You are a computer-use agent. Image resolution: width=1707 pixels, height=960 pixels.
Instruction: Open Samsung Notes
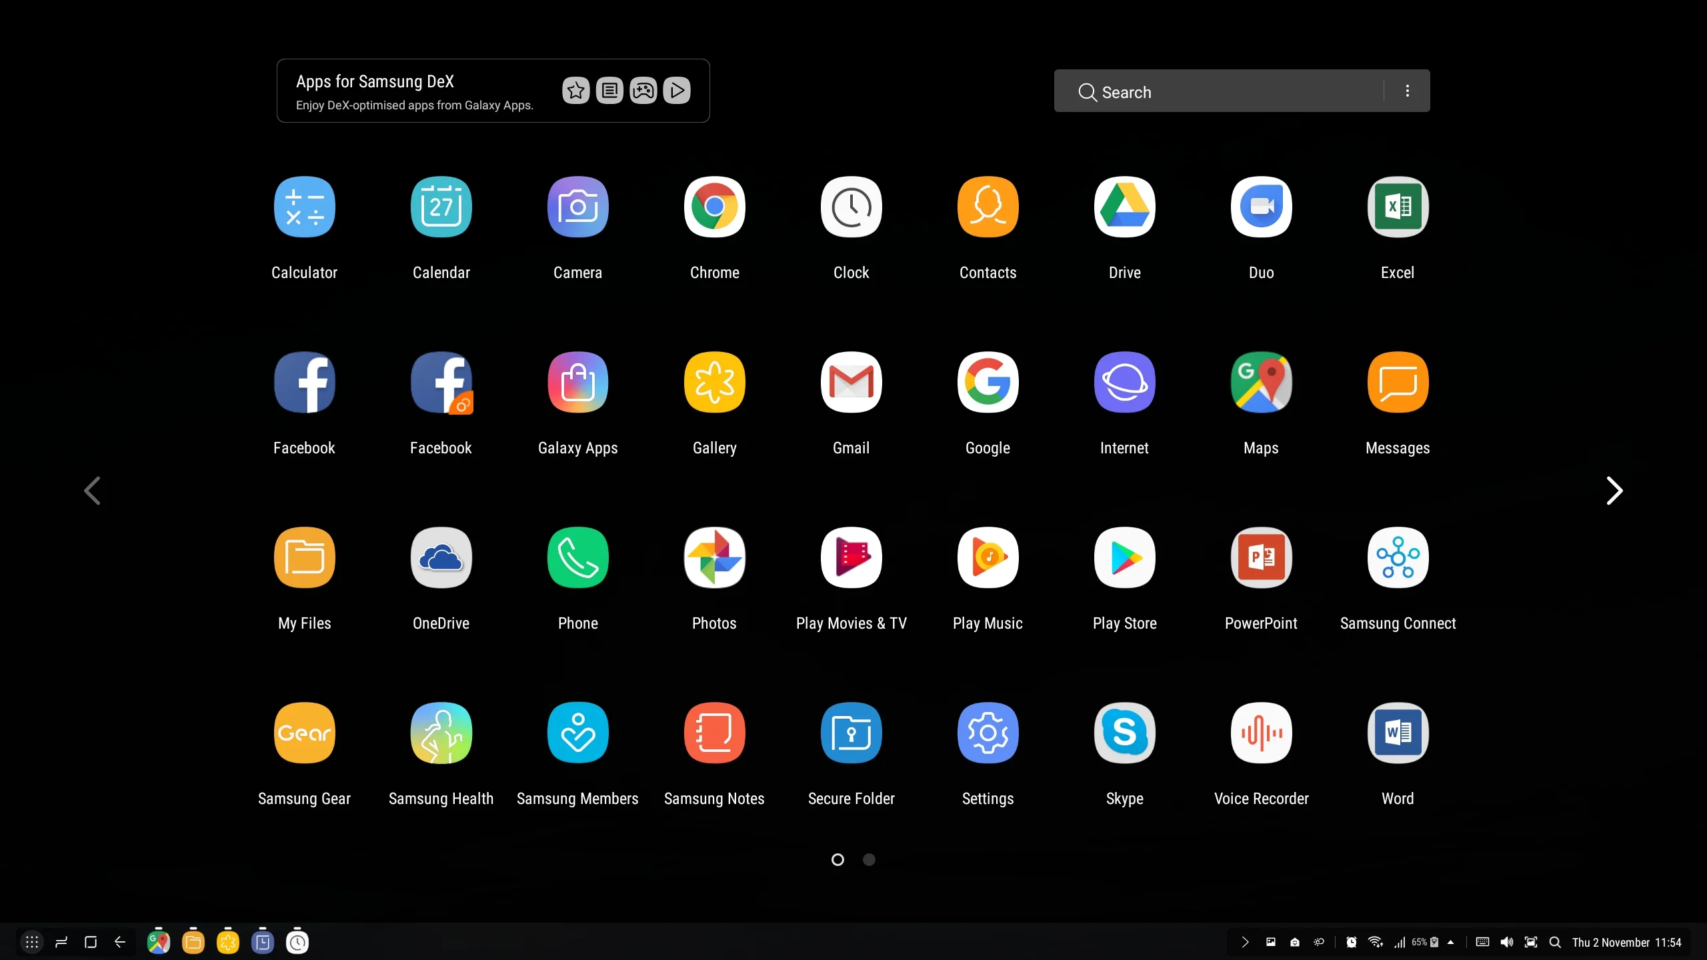point(715,733)
